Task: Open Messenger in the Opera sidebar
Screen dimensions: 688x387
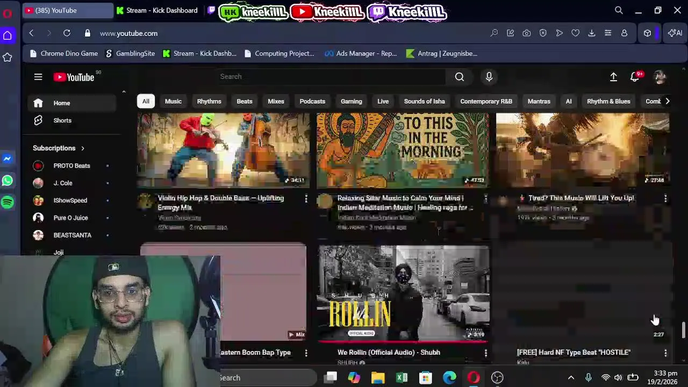Action: 8,159
